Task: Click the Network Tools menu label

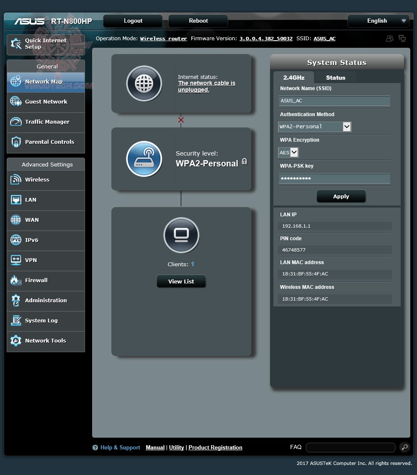Action: pos(45,340)
